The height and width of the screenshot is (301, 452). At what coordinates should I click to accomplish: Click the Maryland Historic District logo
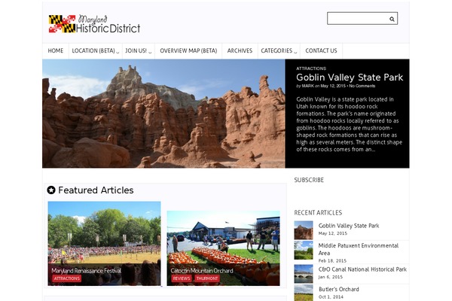click(x=95, y=24)
